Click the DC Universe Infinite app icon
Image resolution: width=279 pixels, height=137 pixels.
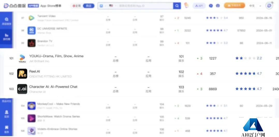(x=32, y=30)
